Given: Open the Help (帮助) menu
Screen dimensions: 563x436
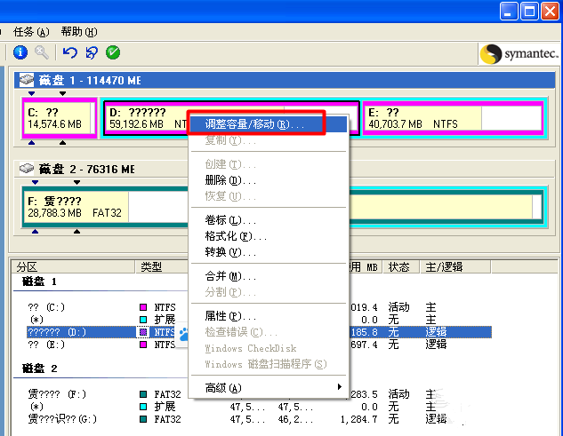Looking at the screenshot, I should pyautogui.click(x=78, y=32).
